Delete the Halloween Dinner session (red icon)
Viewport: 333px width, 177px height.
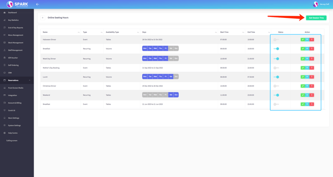[312, 40]
